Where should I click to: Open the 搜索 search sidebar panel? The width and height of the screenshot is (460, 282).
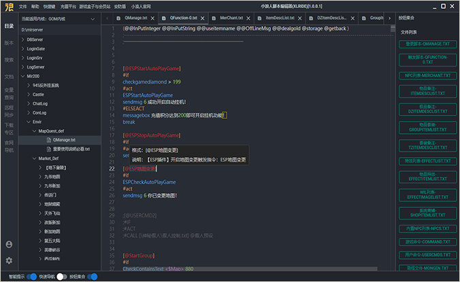coord(9,60)
